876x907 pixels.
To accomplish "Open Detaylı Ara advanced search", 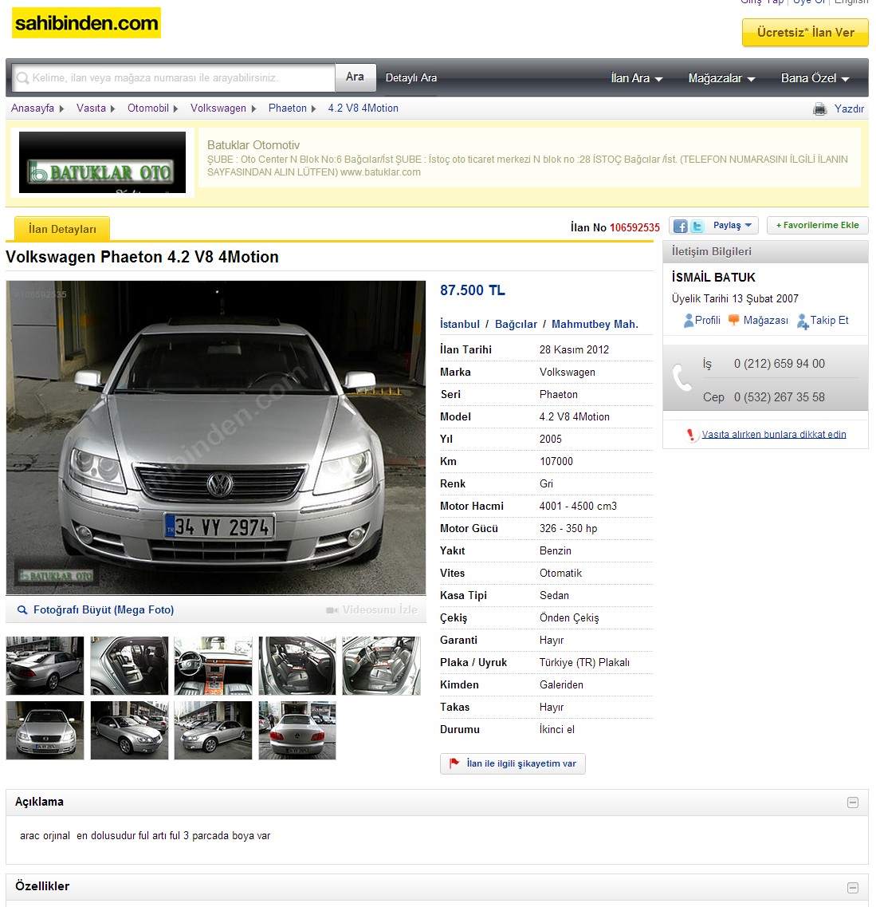I will click(411, 78).
